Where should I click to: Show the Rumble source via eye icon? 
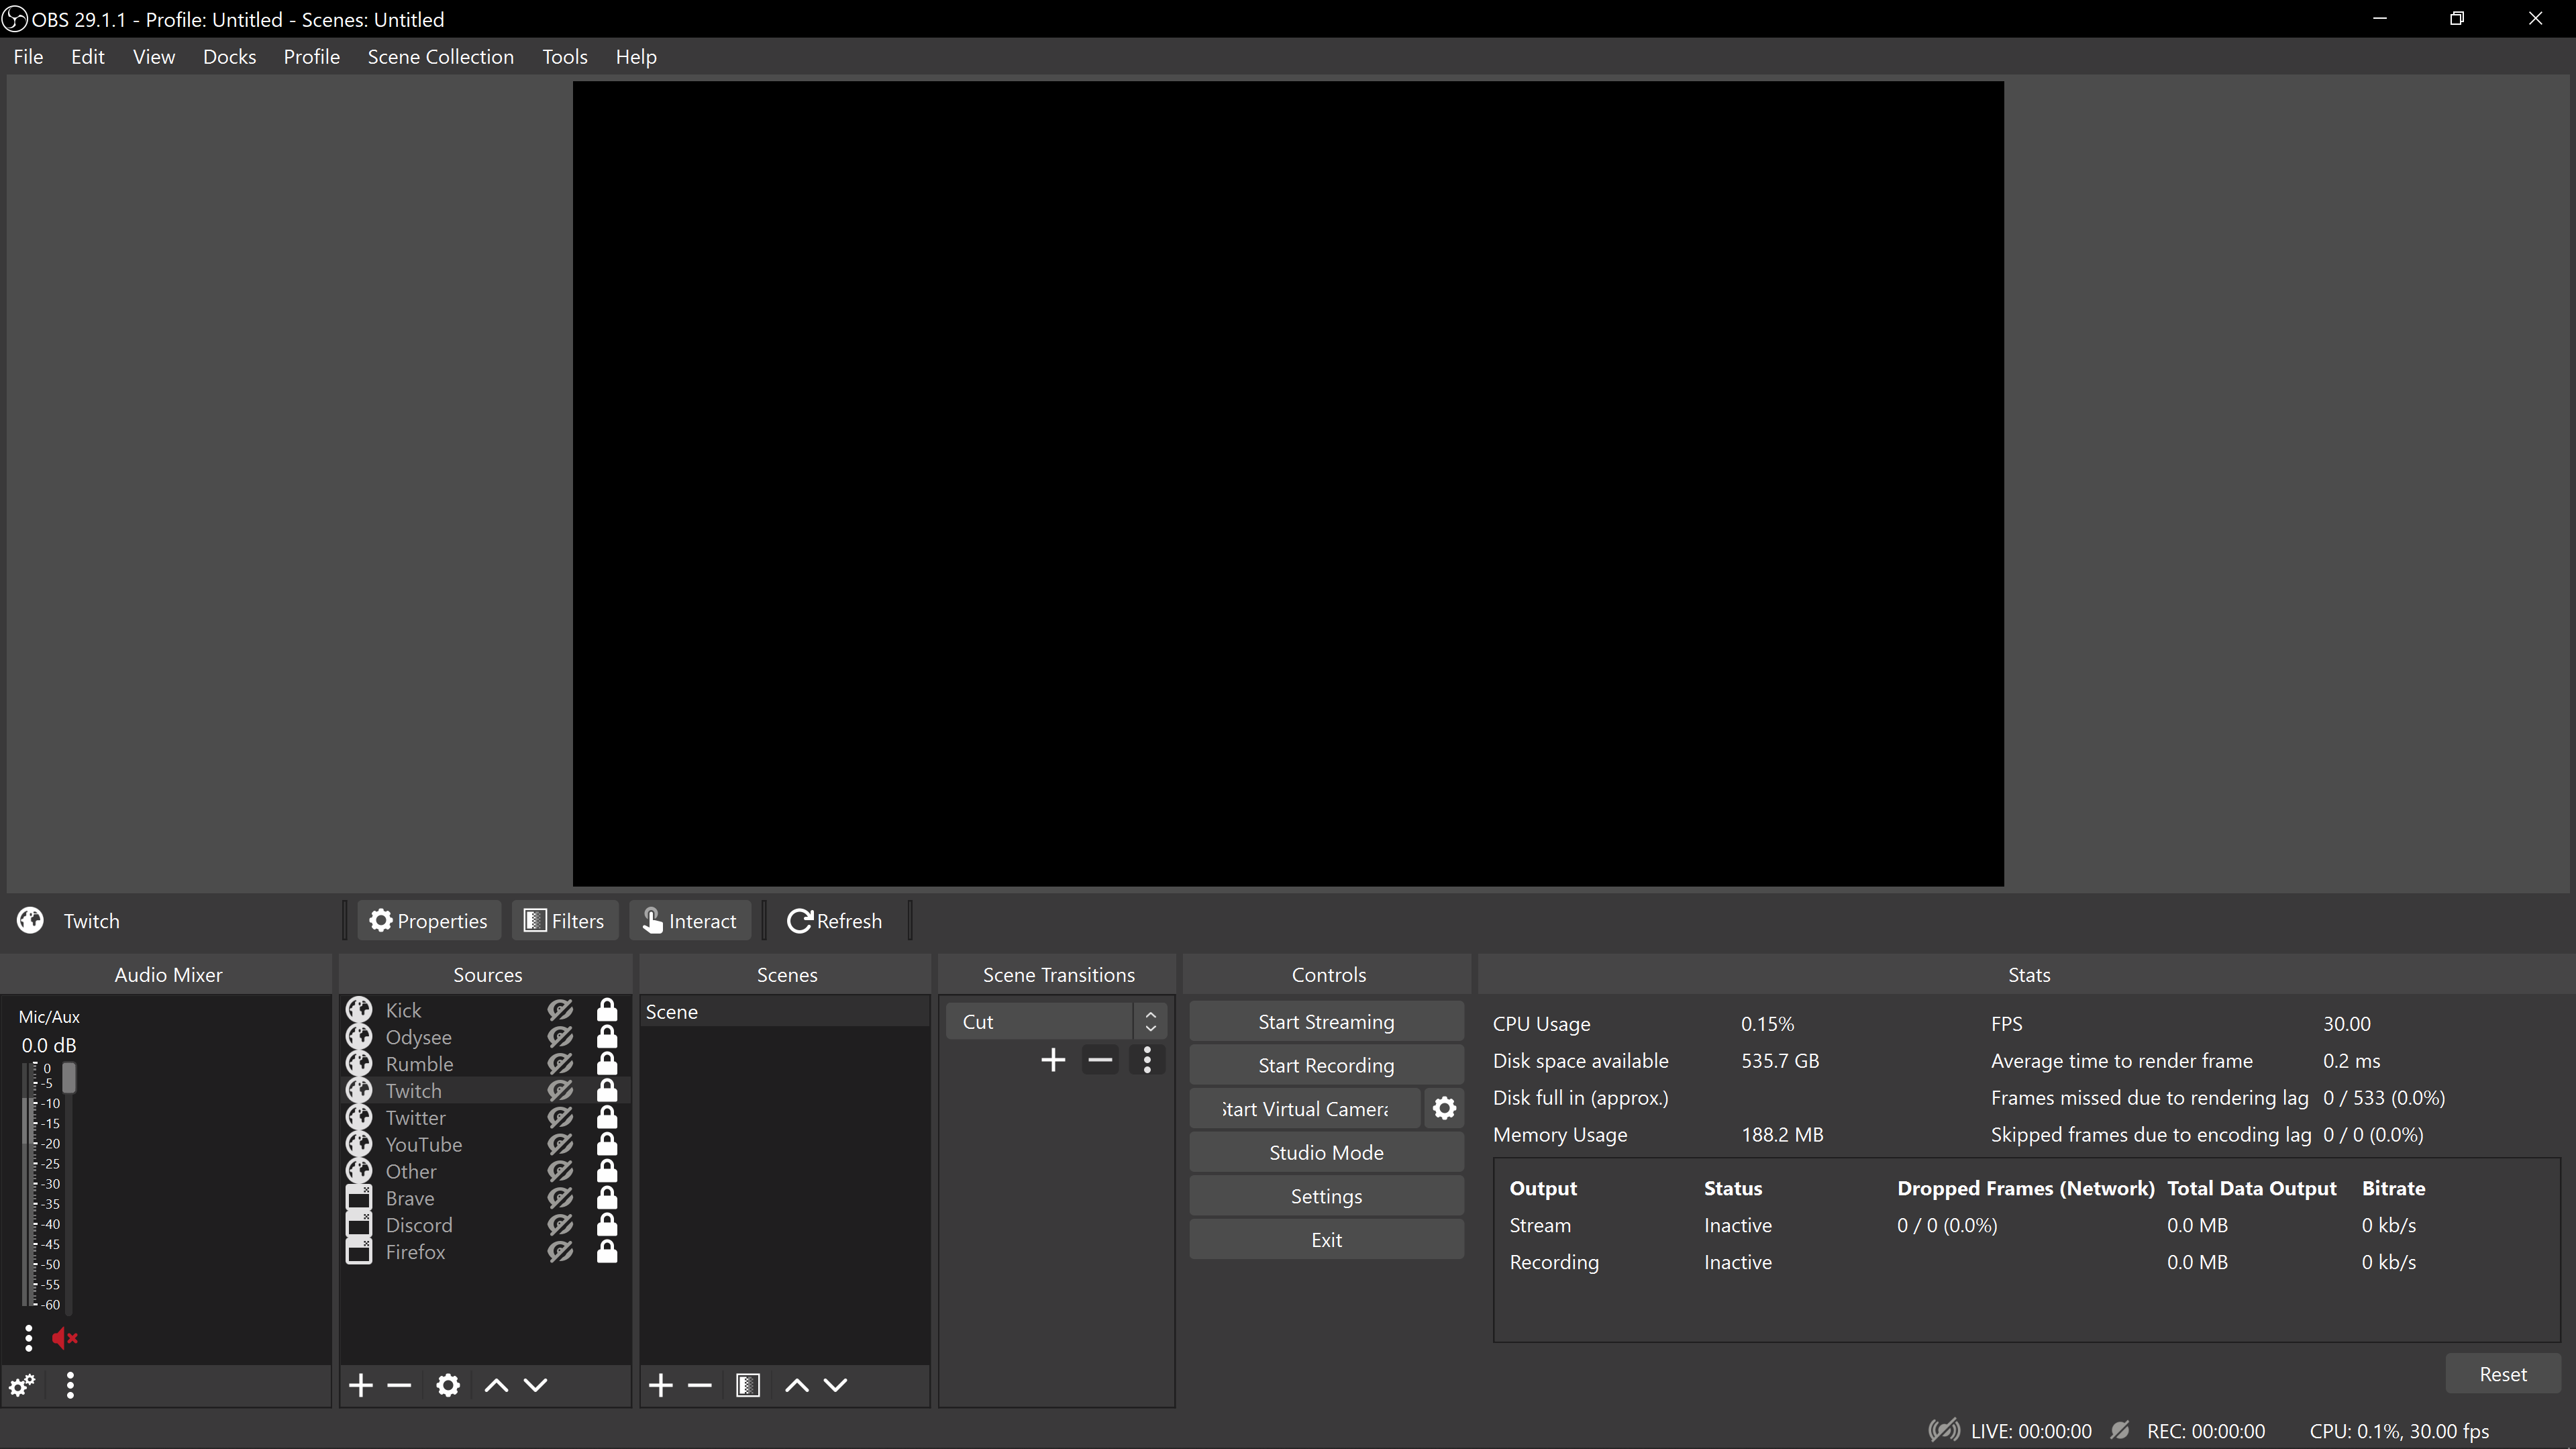click(x=560, y=1064)
